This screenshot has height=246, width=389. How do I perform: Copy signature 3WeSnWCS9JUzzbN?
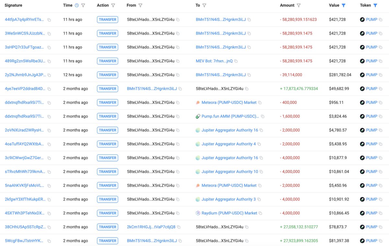[49, 34]
